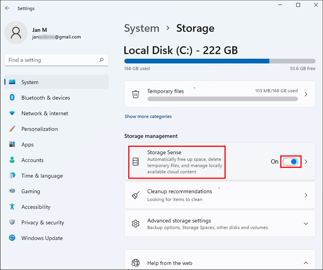Viewport: 323px width, 270px height.
Task: Click the Local Disk usage bar
Action: 220,61
